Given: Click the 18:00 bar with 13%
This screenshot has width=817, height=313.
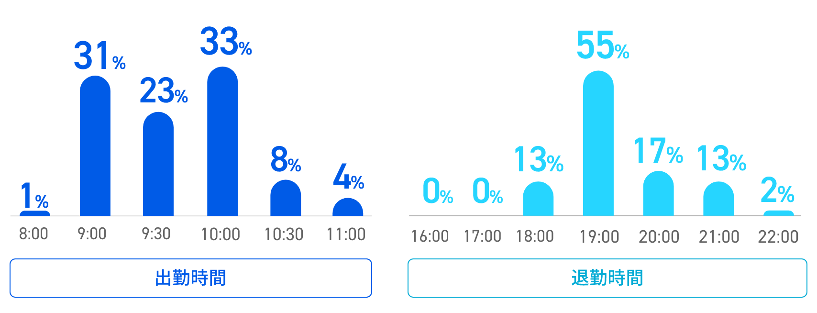Looking at the screenshot, I should [x=538, y=199].
